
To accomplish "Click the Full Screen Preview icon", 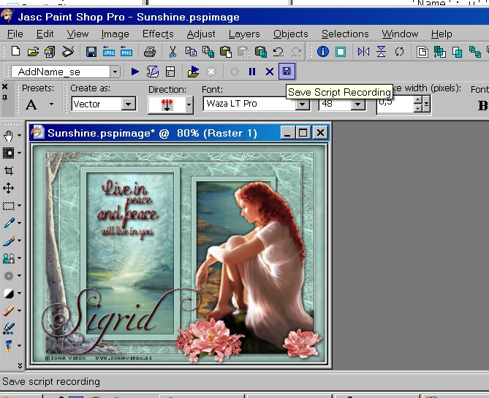I will [341, 51].
